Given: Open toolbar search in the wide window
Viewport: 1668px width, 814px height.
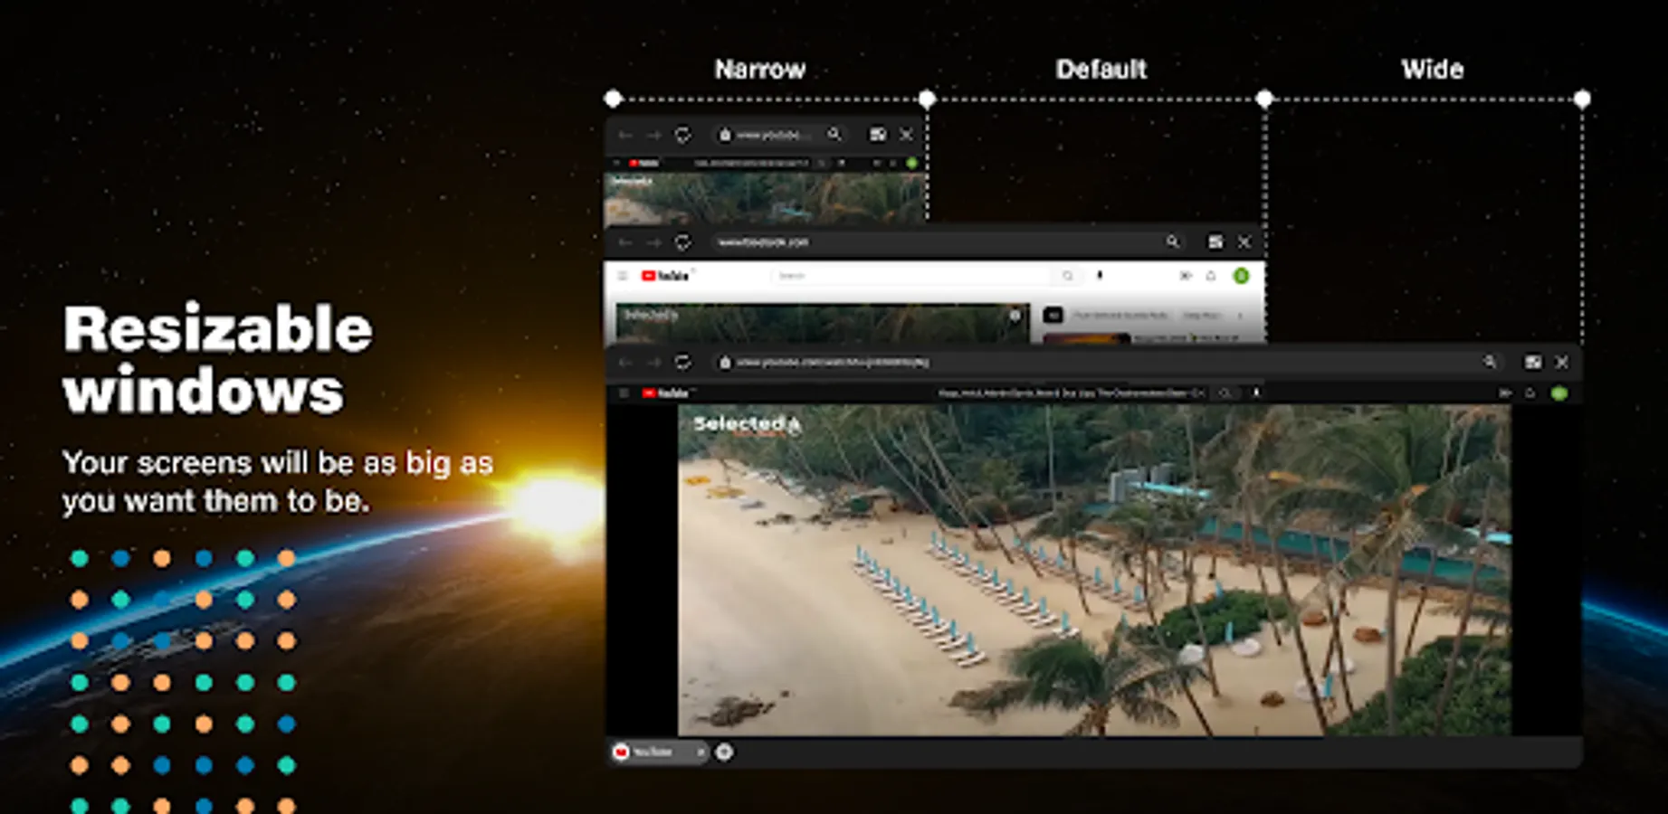Looking at the screenshot, I should 1490,362.
